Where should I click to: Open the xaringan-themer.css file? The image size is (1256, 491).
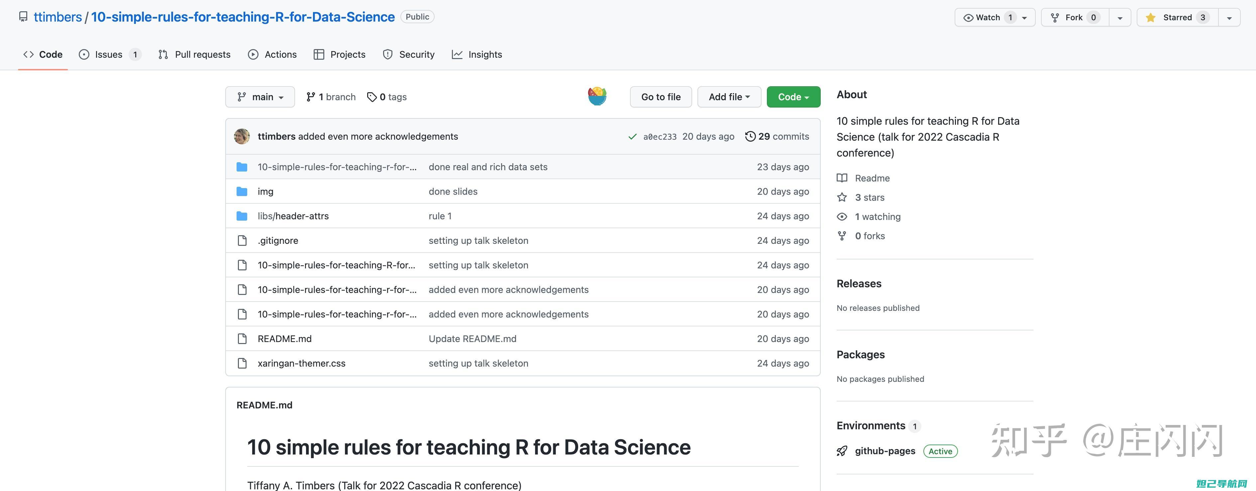(x=301, y=364)
